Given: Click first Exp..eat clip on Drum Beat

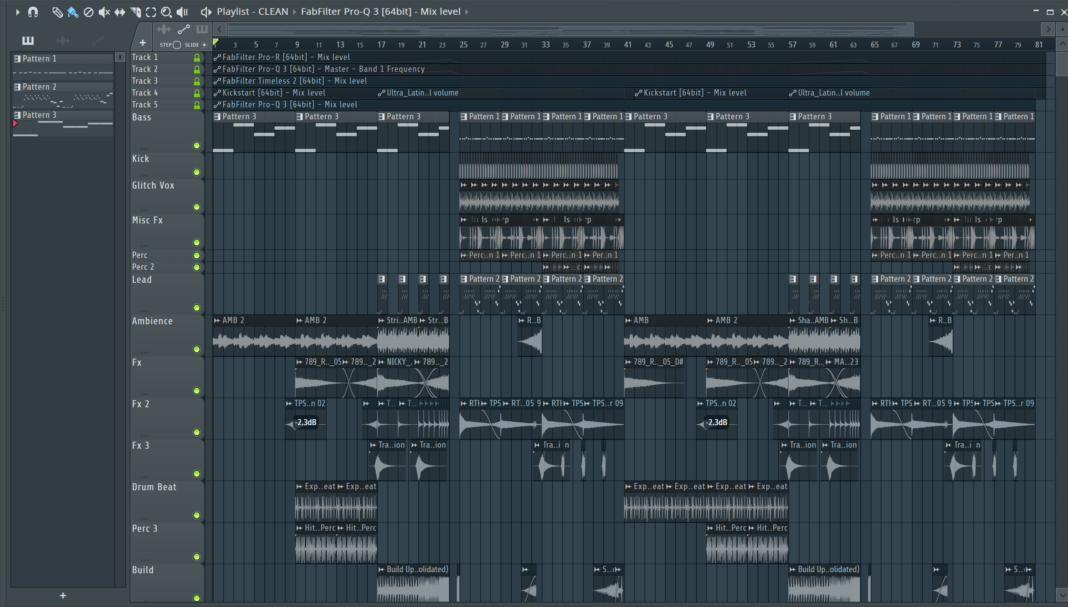Looking at the screenshot, I should click(x=315, y=502).
